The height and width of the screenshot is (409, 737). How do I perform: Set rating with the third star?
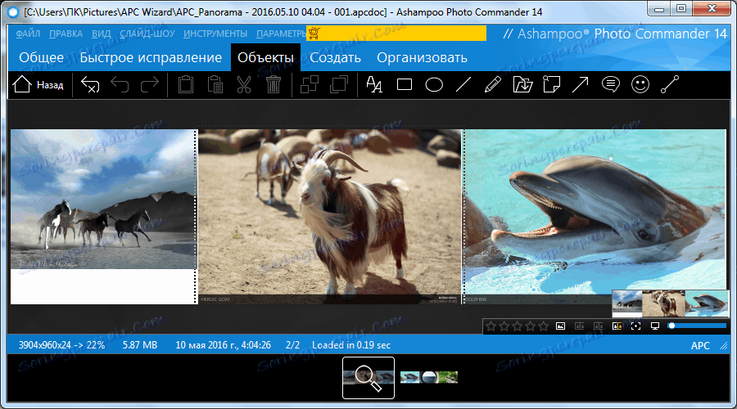(x=518, y=326)
